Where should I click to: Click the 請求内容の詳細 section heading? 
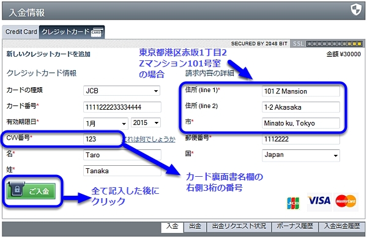(210, 73)
